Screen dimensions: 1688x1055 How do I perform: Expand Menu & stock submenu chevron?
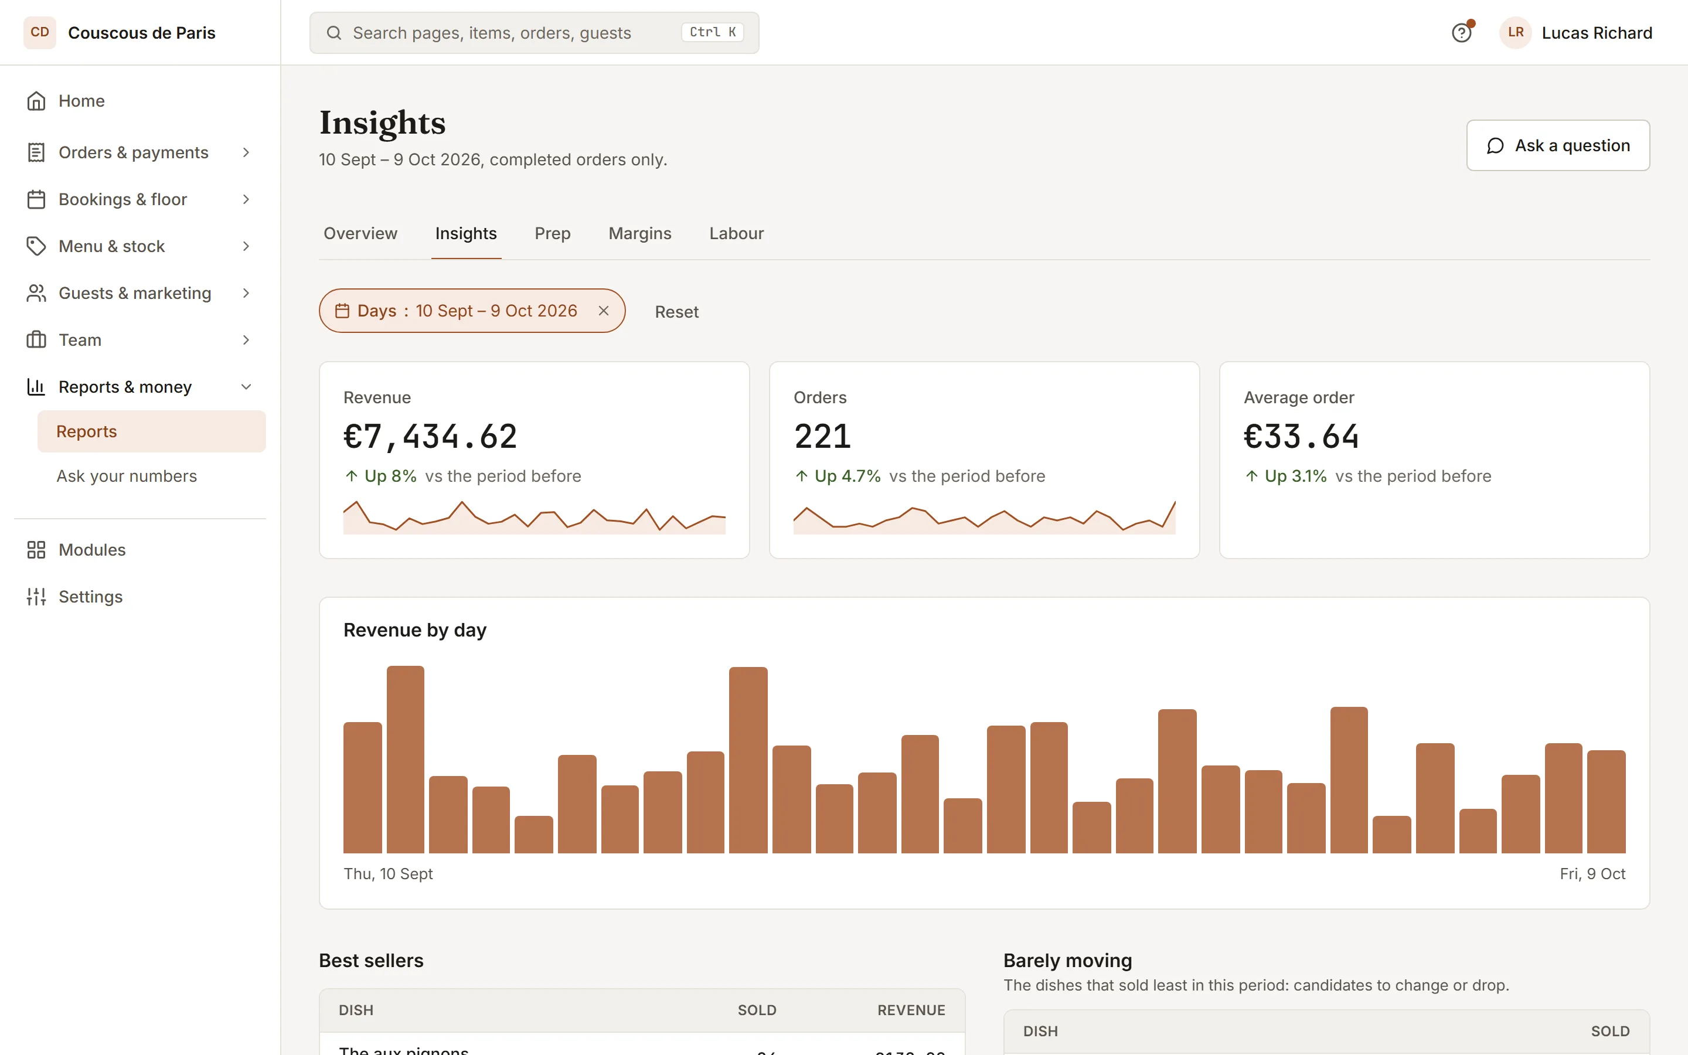246,246
